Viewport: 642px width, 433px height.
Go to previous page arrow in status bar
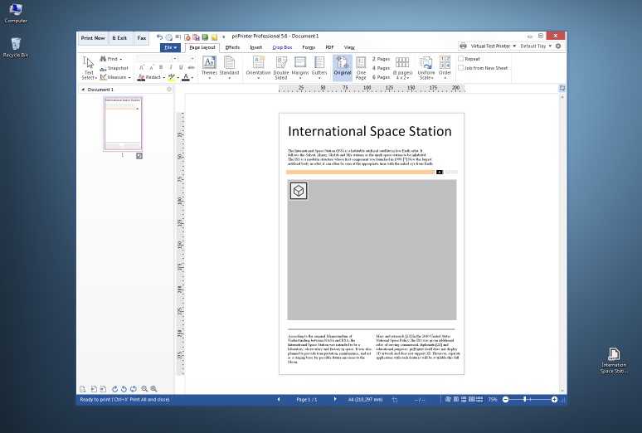pos(279,399)
